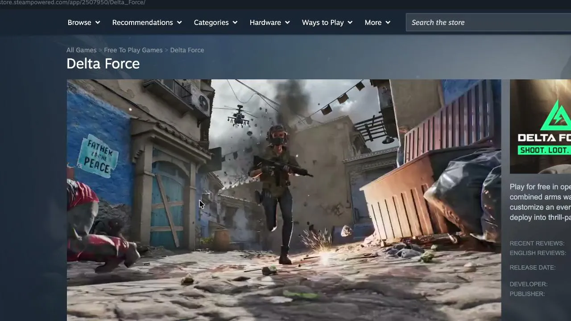Click the 'PUBLISHER:' label
The height and width of the screenshot is (321, 571).
527,294
